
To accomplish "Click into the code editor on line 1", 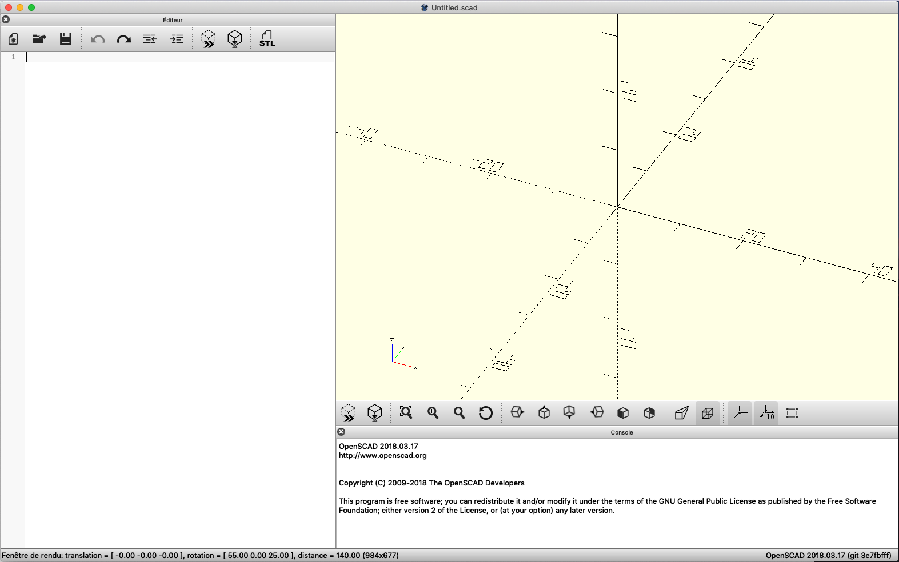I will [180, 57].
